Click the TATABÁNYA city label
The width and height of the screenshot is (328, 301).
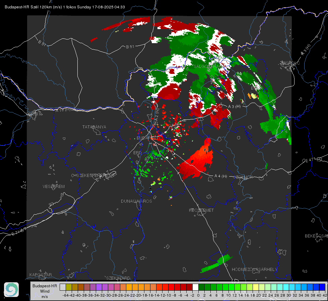coord(94,127)
